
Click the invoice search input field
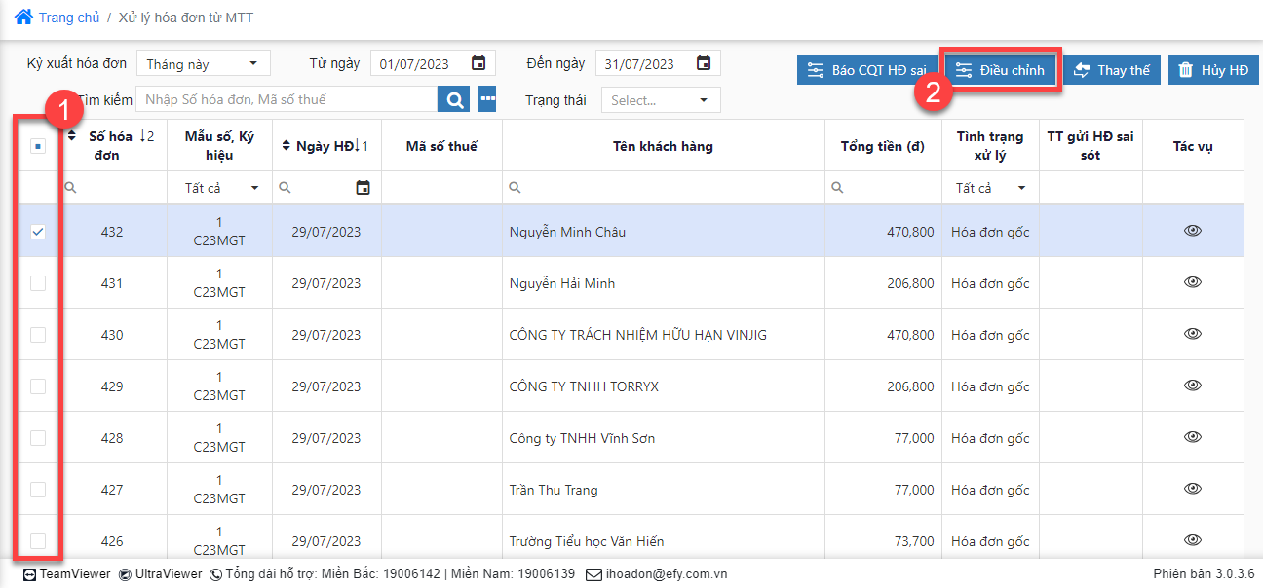point(287,99)
